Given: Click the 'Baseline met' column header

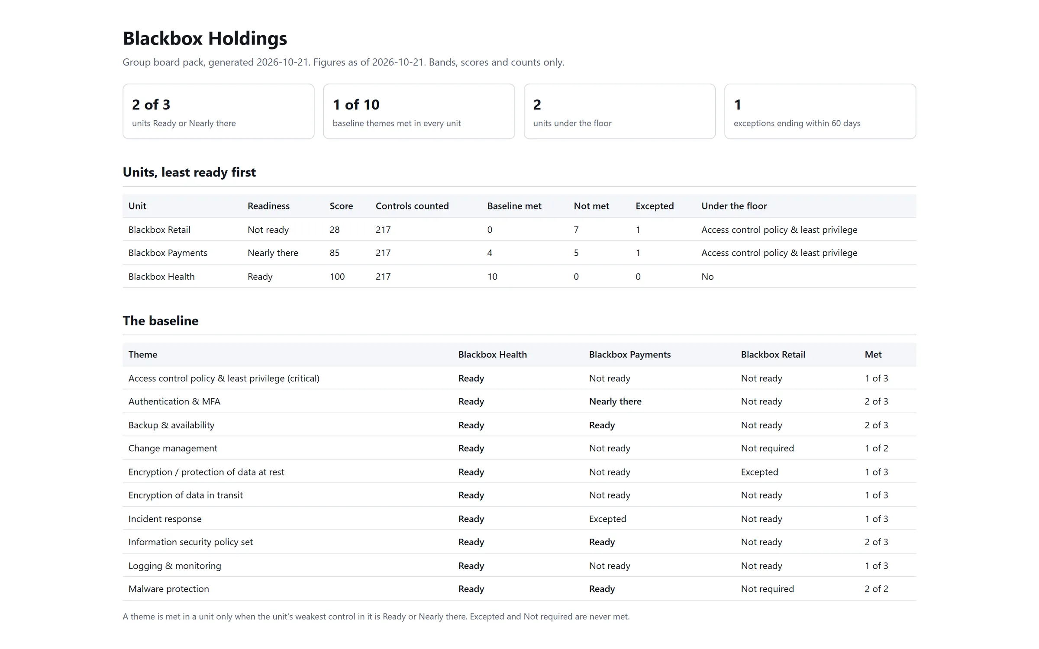Looking at the screenshot, I should [x=514, y=206].
